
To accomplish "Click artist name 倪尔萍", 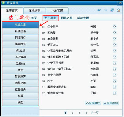I will 95,75.
